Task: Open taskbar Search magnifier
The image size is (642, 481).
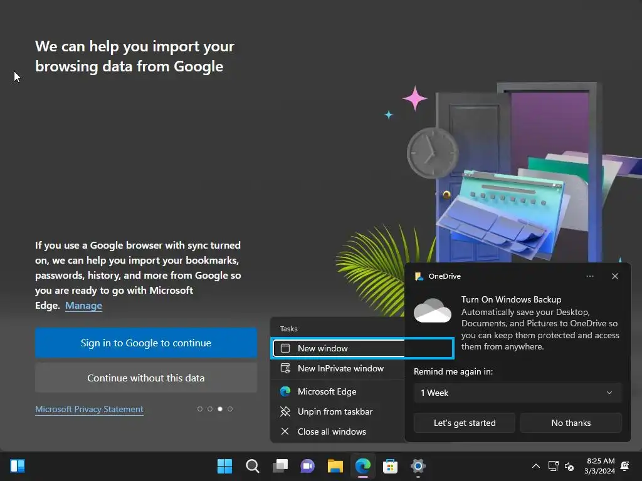Action: click(x=252, y=466)
